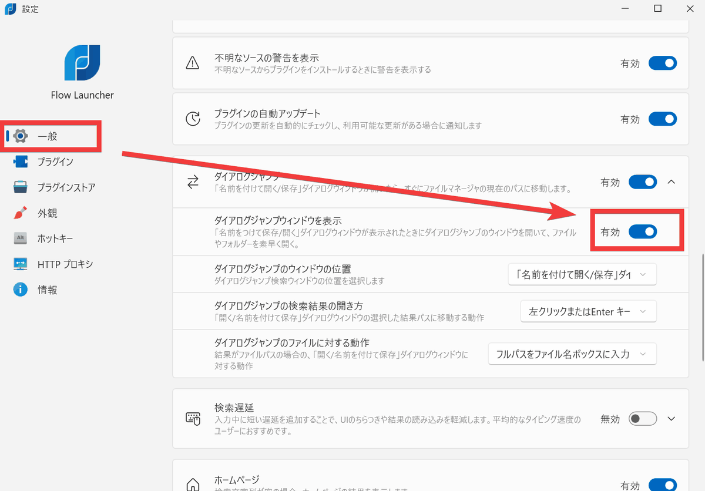The height and width of the screenshot is (491, 705).
Task: Click the 不明なソースの警告を表示 title text
Action: [x=267, y=58]
